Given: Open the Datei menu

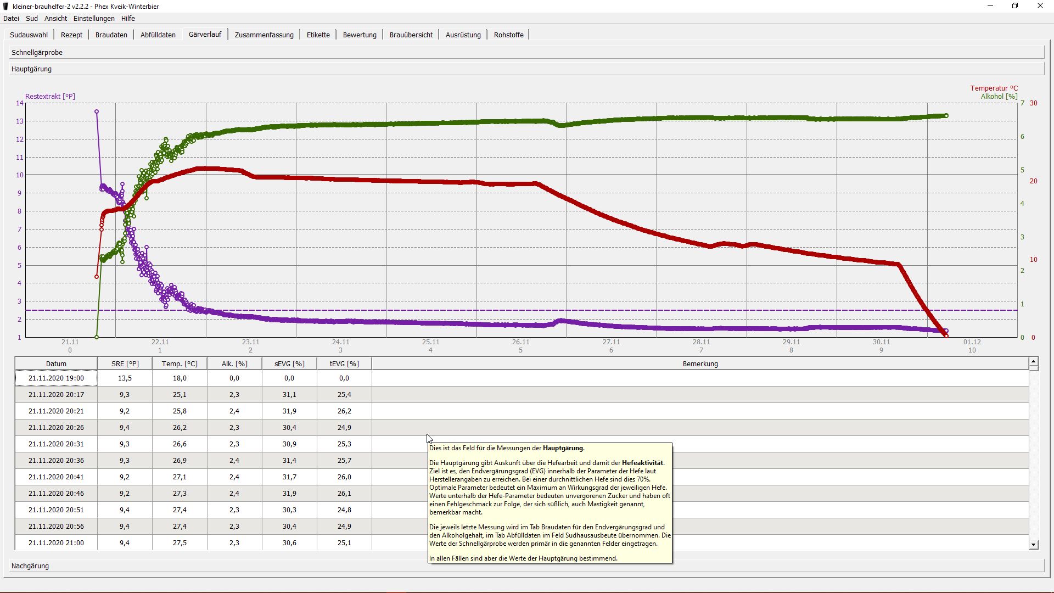Looking at the screenshot, I should [x=11, y=18].
